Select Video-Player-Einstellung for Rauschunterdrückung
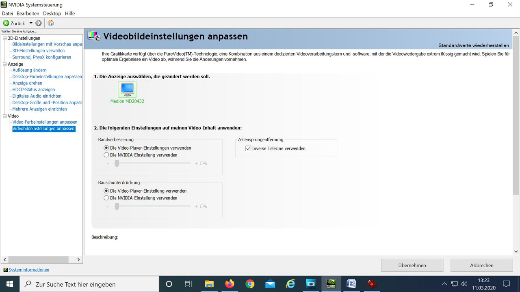Viewport: 520px width, 292px height. click(x=106, y=191)
